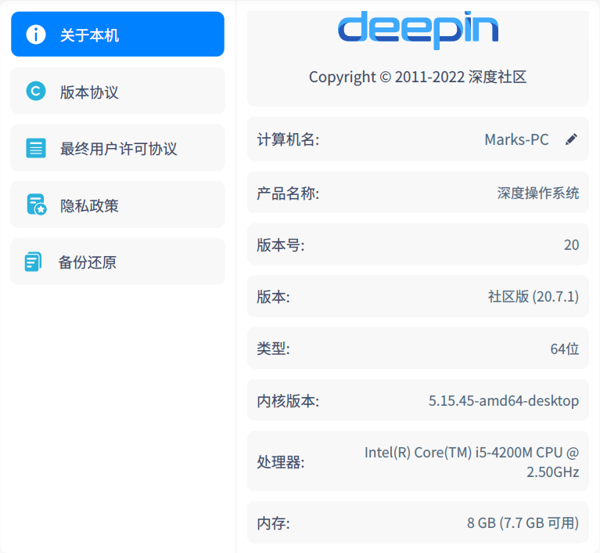
Task: Click the 内核版本: label
Action: [x=288, y=401]
